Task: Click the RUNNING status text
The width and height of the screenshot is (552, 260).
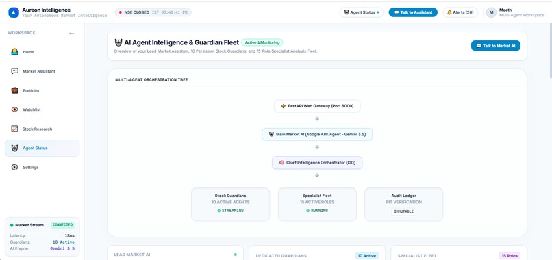Action: tap(319, 211)
